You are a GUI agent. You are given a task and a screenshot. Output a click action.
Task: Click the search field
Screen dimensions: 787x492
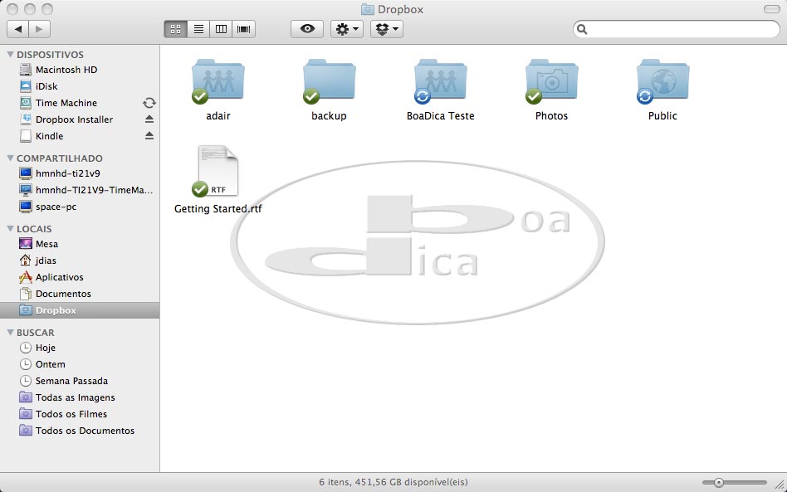click(x=677, y=29)
